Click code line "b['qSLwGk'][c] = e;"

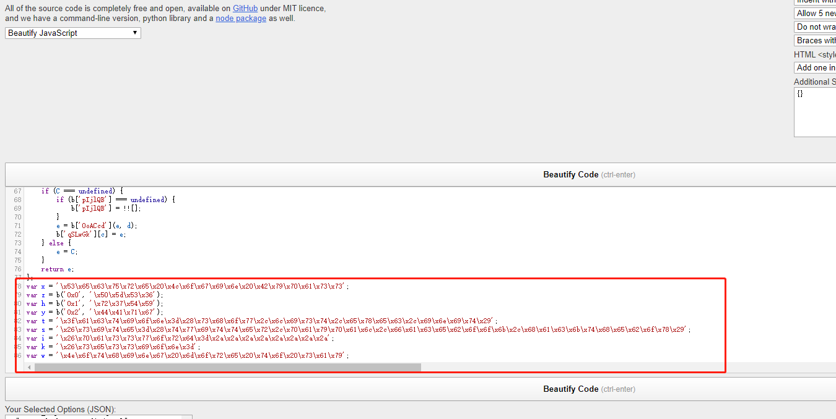[x=91, y=234]
